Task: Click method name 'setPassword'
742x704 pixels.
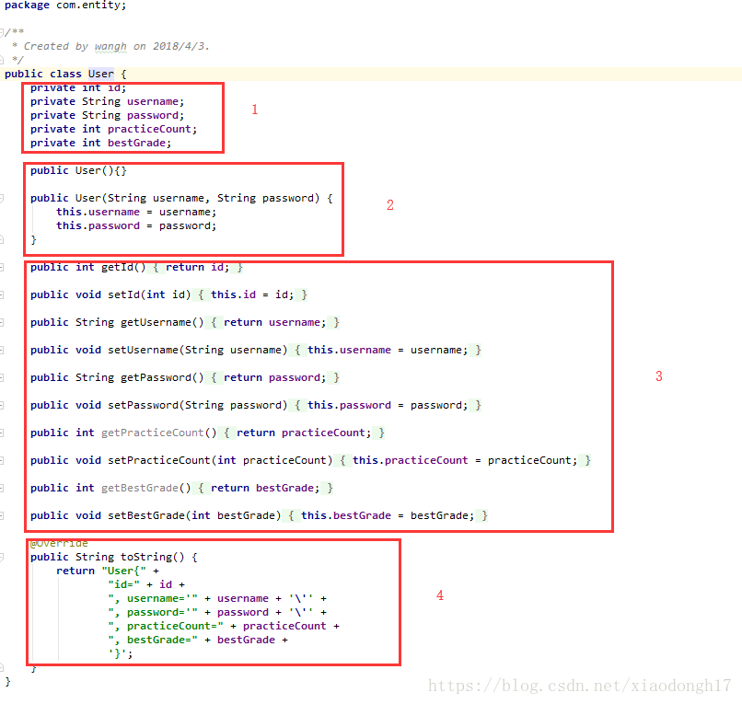Action: [143, 405]
